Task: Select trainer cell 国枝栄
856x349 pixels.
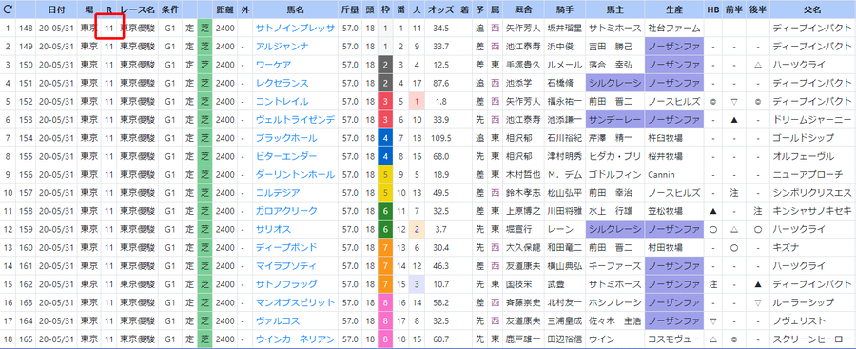Action: point(518,284)
